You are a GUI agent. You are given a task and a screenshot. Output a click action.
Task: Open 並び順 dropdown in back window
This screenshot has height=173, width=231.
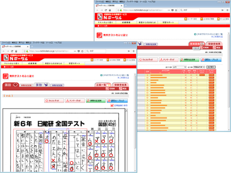pos(199,67)
